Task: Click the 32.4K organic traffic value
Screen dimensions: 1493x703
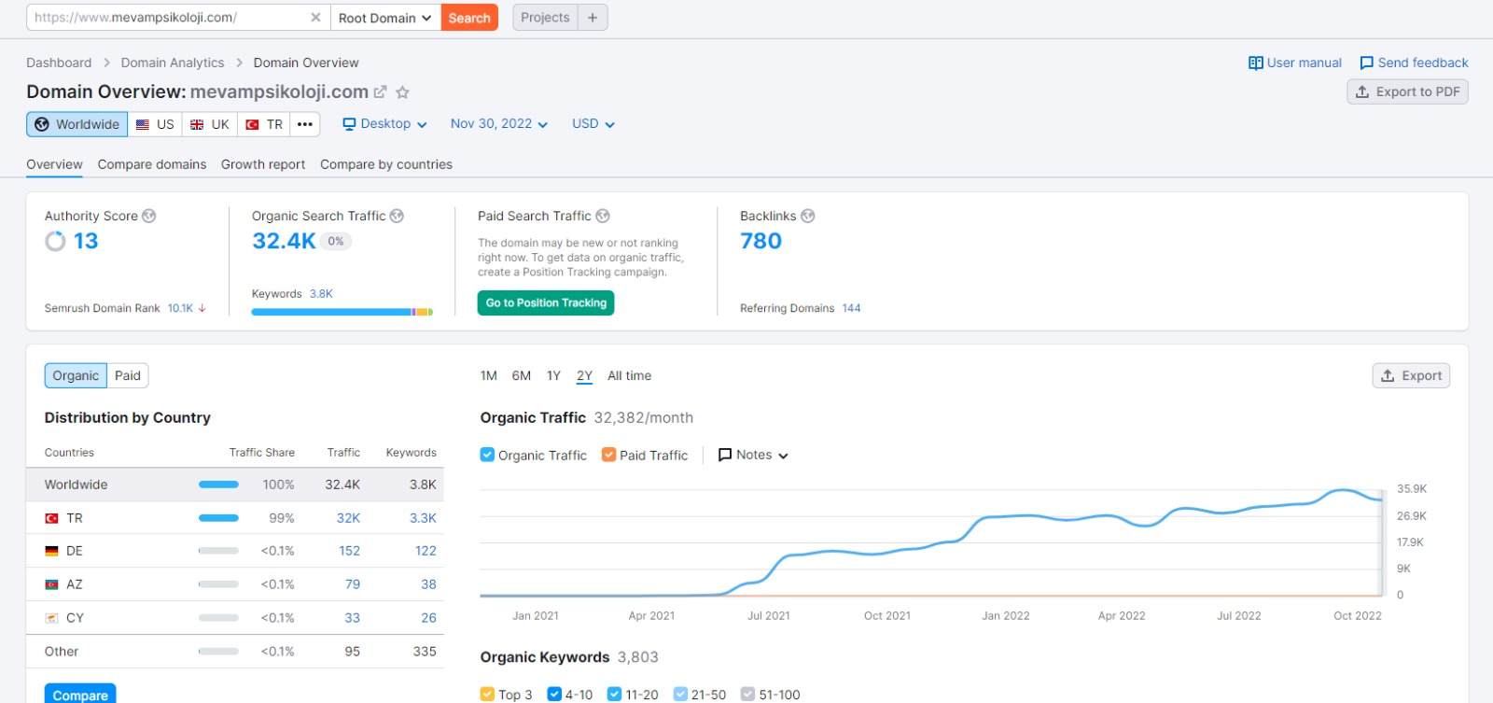Action: click(284, 241)
